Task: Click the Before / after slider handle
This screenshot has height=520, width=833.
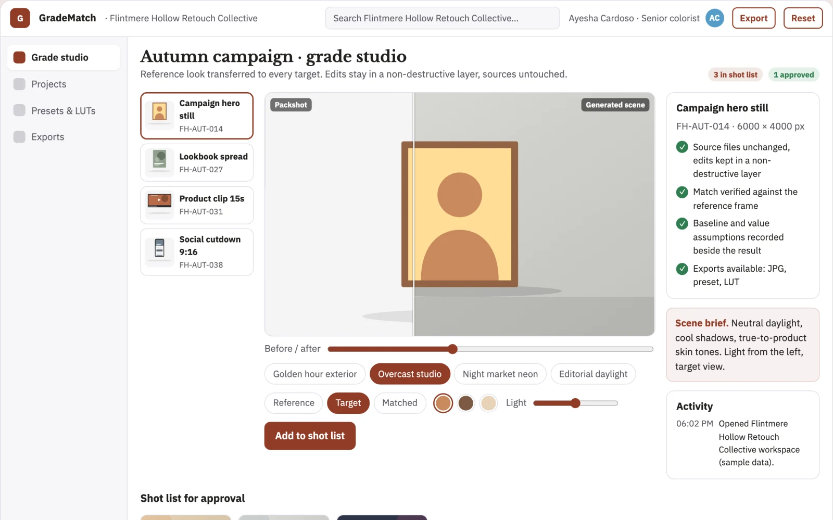Action: tap(452, 349)
